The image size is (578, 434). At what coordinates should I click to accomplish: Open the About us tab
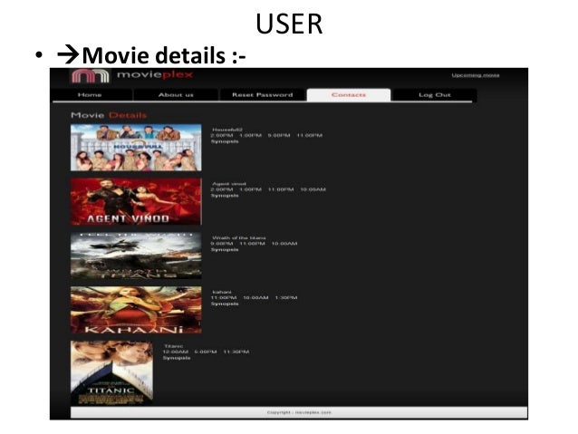176,95
